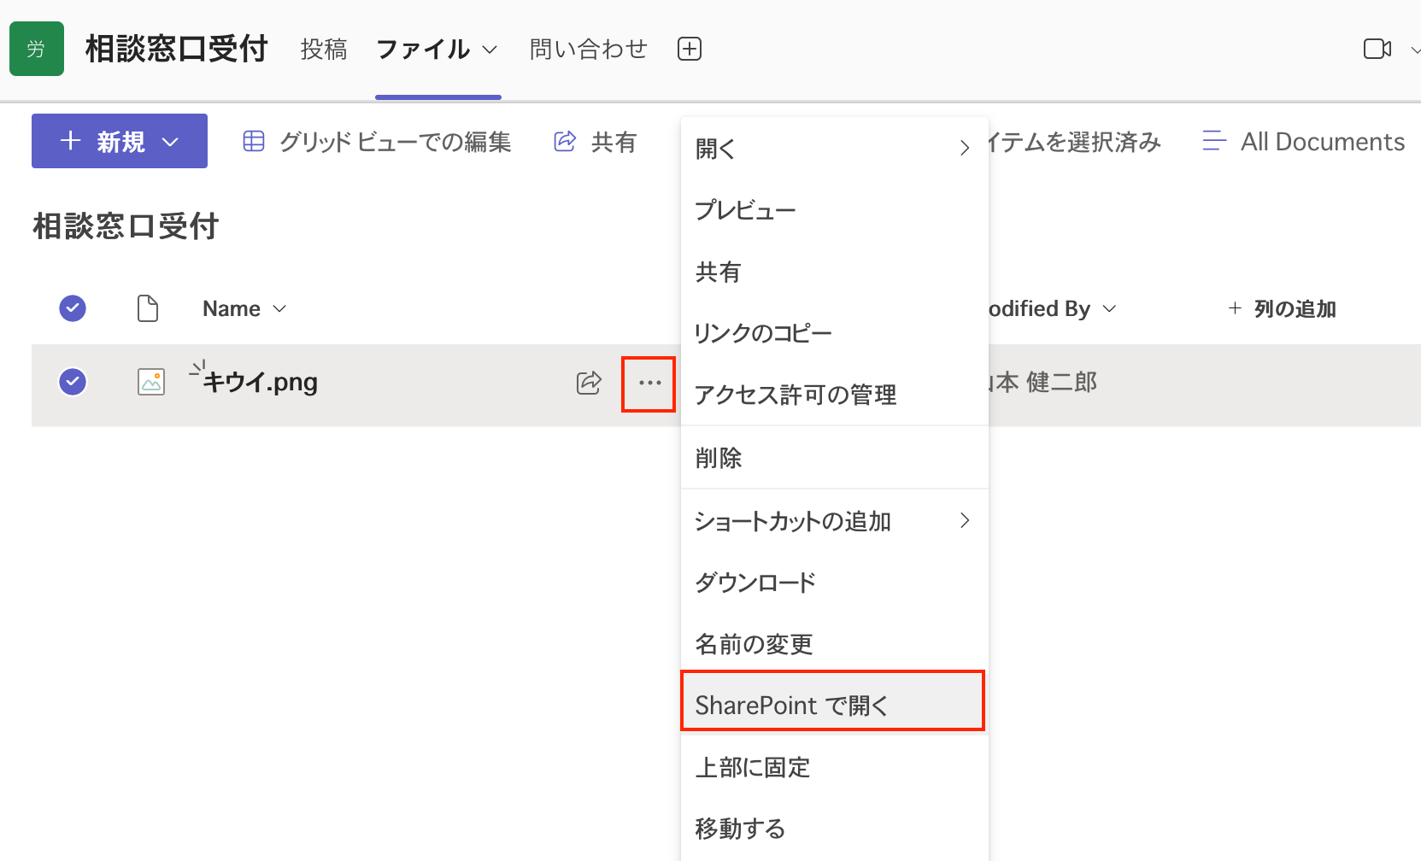Select 上部に固定 from the menu
Viewport: 1421px width, 861px height.
click(834, 767)
